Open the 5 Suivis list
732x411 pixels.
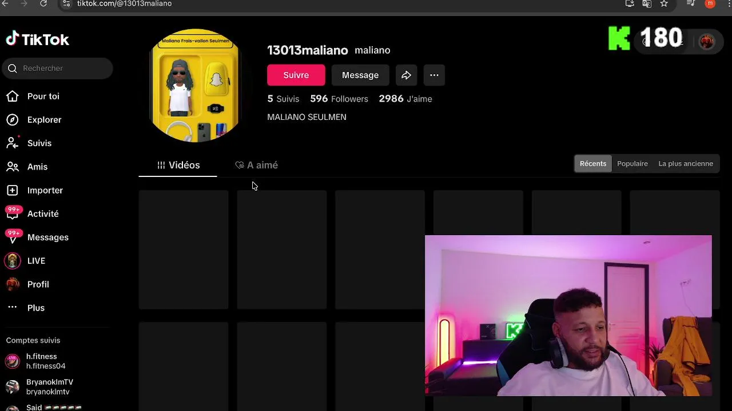pyautogui.click(x=283, y=99)
